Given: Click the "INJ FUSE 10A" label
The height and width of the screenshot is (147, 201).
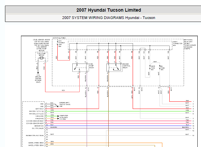Looking at the screenshot, I should click(163, 68).
